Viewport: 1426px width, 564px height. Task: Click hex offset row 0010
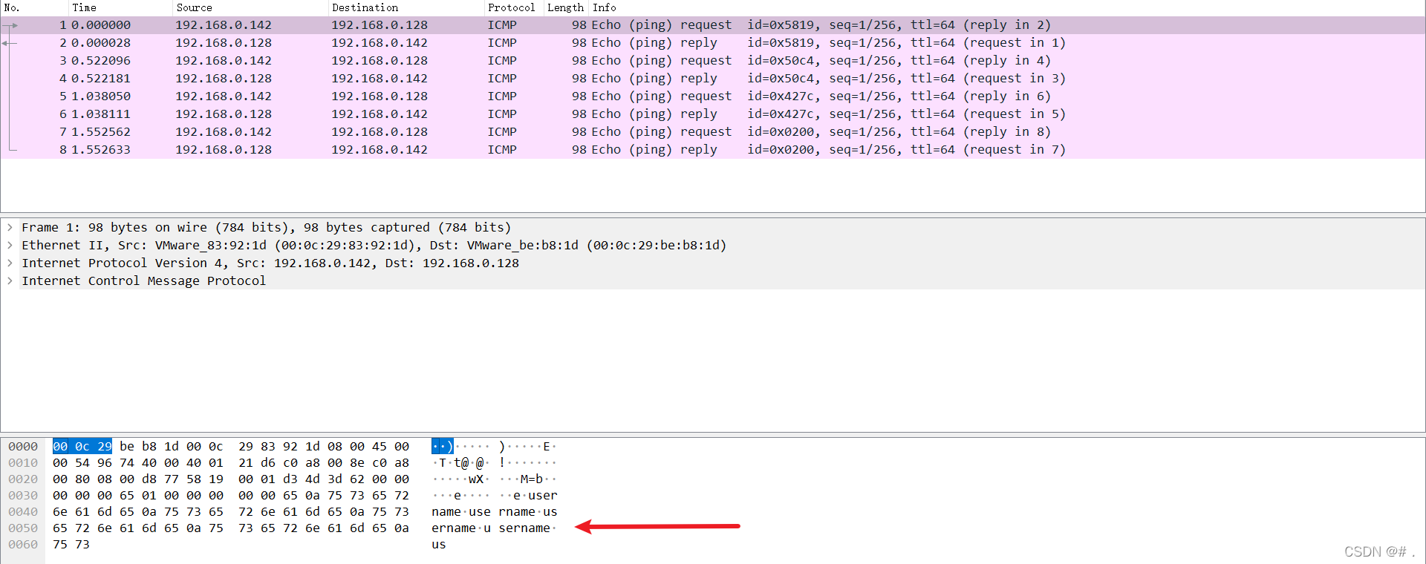[x=23, y=462]
